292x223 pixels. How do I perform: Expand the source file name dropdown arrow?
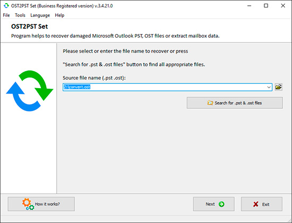point(269,87)
